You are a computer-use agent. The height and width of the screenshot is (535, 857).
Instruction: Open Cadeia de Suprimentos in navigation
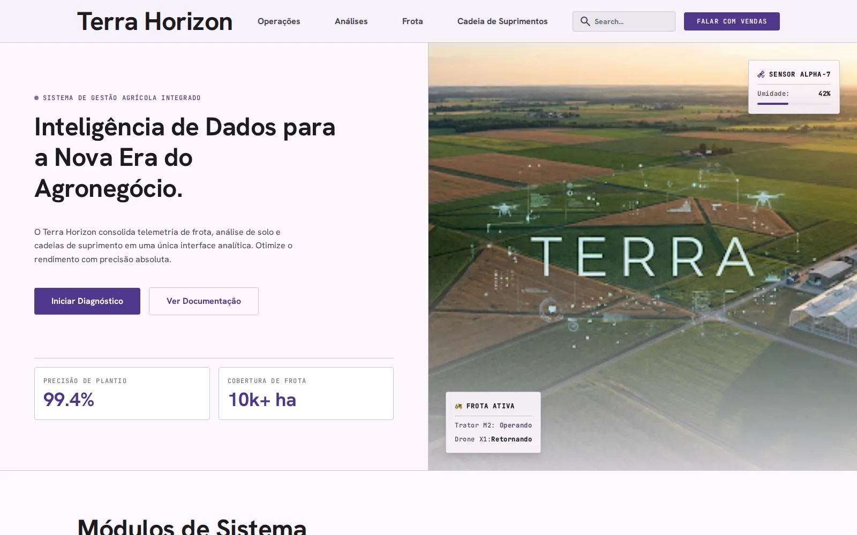(x=502, y=21)
